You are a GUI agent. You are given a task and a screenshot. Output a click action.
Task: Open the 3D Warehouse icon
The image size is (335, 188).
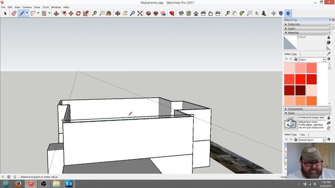click(x=148, y=14)
